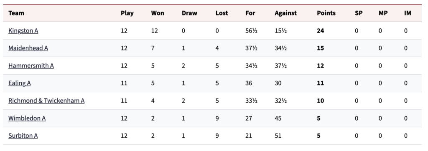Select the SP column header
The height and width of the screenshot is (151, 428).
359,13
